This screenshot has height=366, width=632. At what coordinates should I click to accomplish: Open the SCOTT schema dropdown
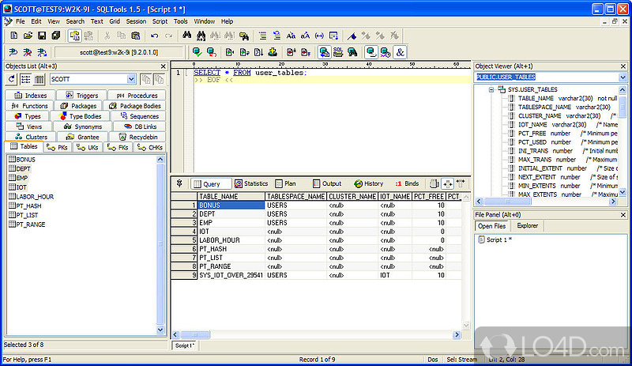131,79
